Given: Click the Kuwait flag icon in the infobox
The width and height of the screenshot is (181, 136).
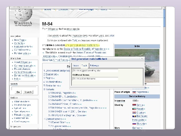Looking at the screenshot, I should (x=134, y=109).
